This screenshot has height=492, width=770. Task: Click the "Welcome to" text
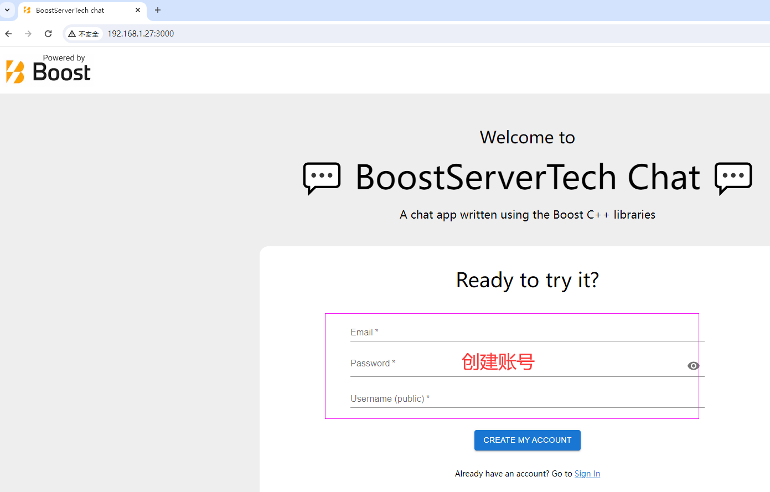(528, 137)
